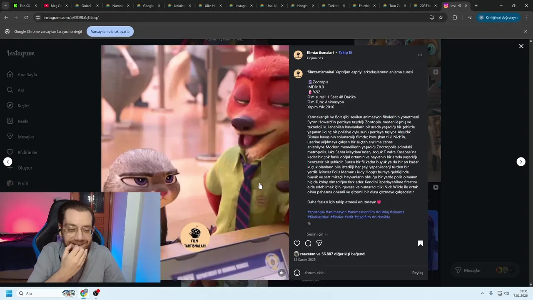Open filmtartismalari profile from header username
Viewport: 533px width, 300px height.
[x=320, y=52]
